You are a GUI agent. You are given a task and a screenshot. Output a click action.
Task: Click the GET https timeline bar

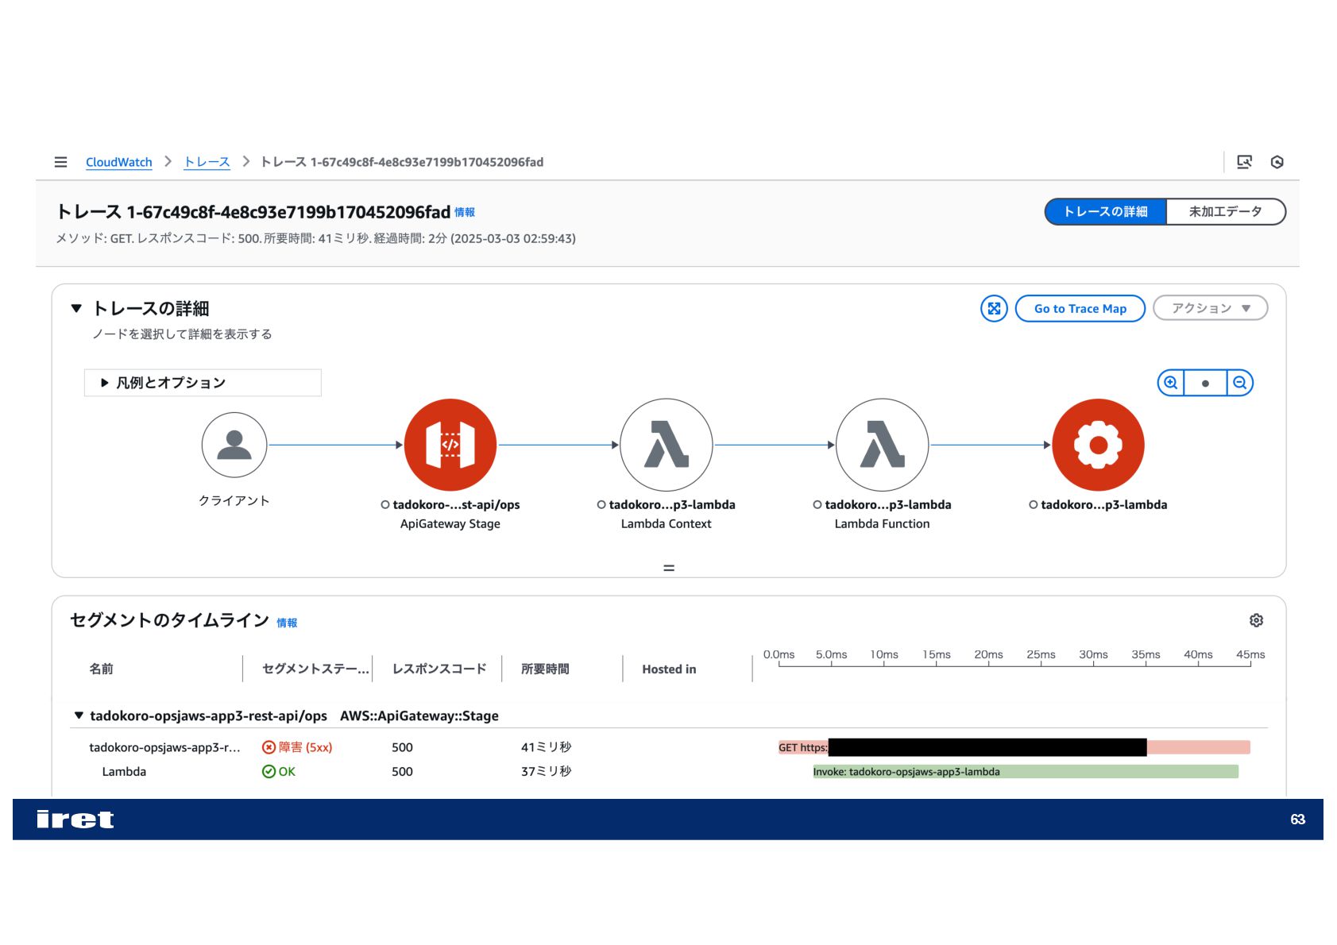[1014, 747]
